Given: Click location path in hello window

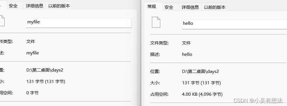Looking at the screenshot, I should click(200, 72).
